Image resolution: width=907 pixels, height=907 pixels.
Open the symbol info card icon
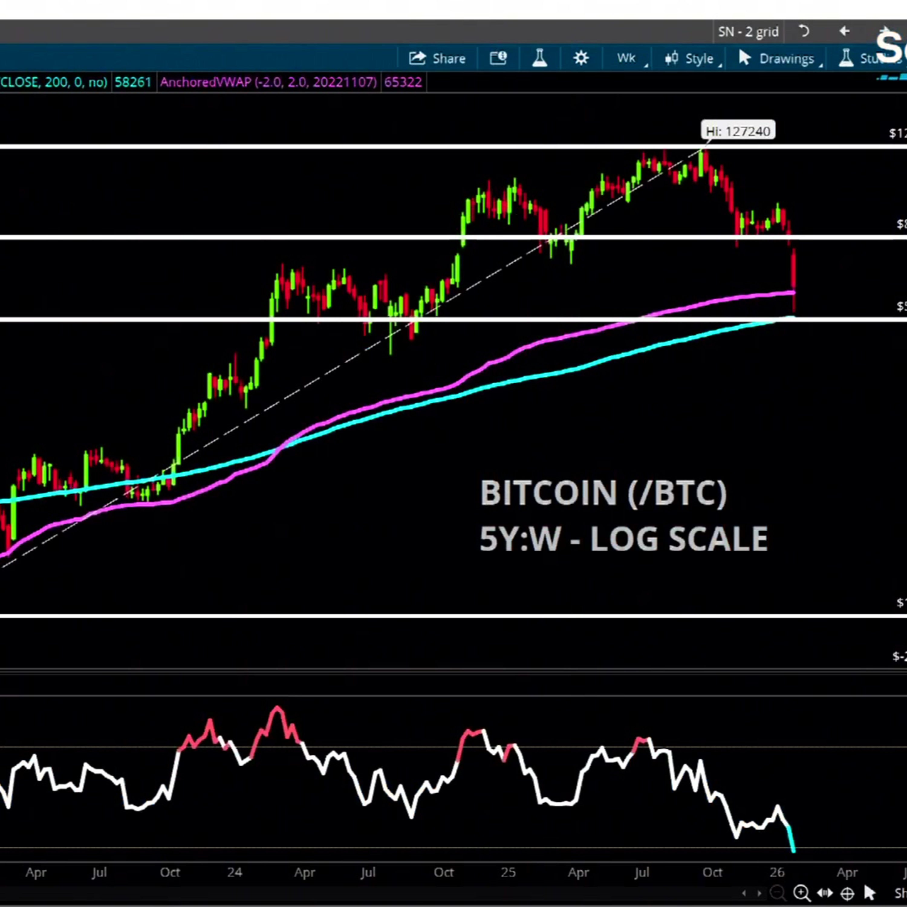coord(498,59)
